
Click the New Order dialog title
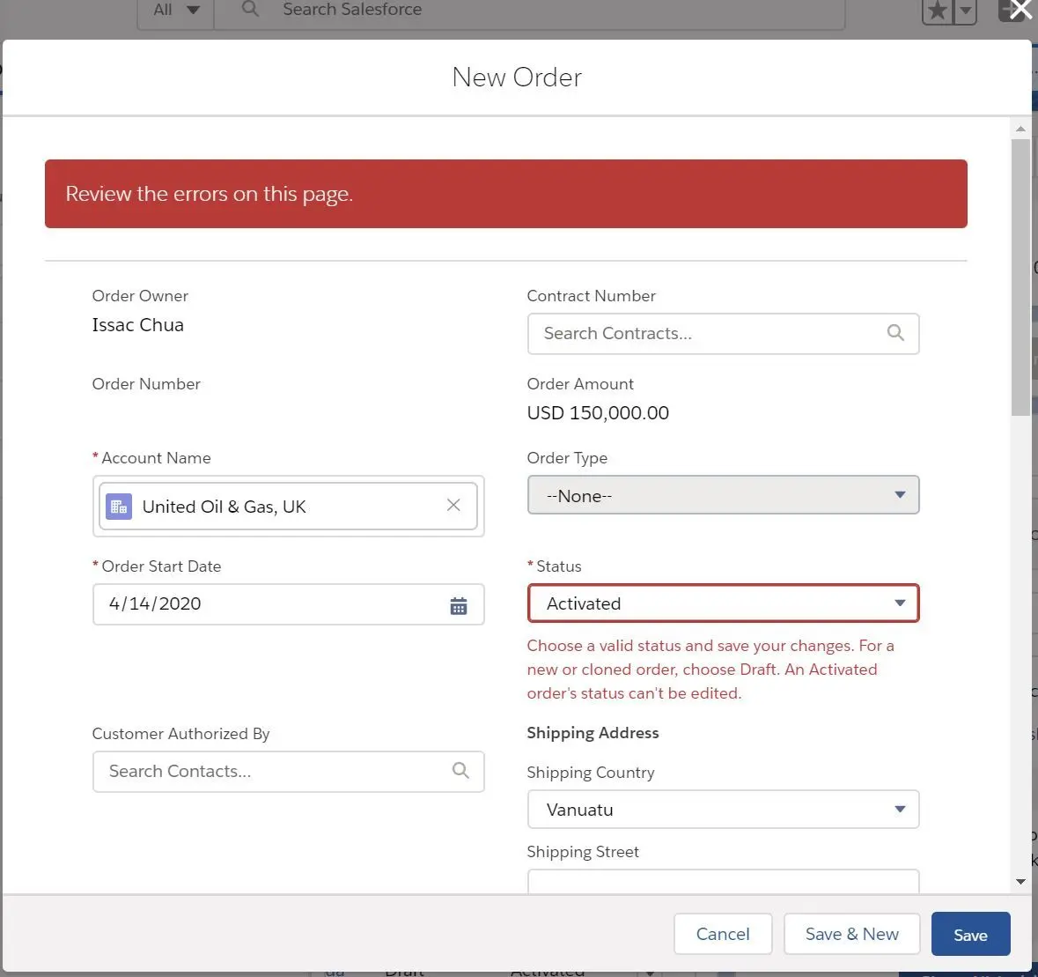click(x=516, y=78)
